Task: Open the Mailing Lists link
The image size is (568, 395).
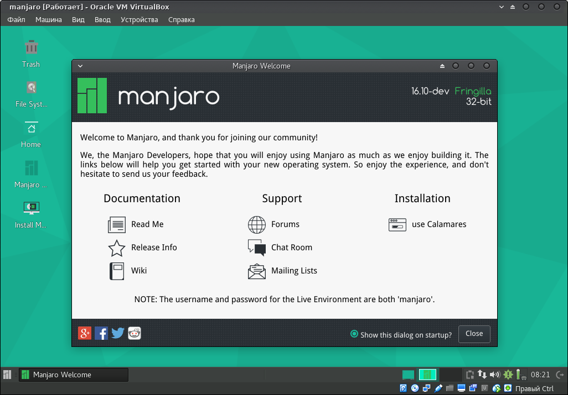Action: coord(294,271)
